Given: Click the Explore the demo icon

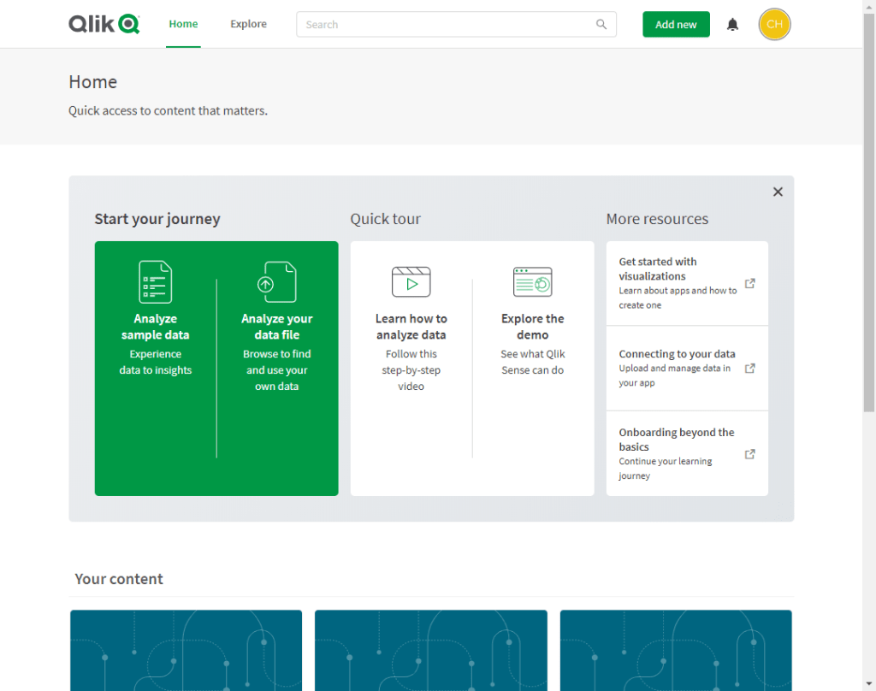Looking at the screenshot, I should coord(532,281).
